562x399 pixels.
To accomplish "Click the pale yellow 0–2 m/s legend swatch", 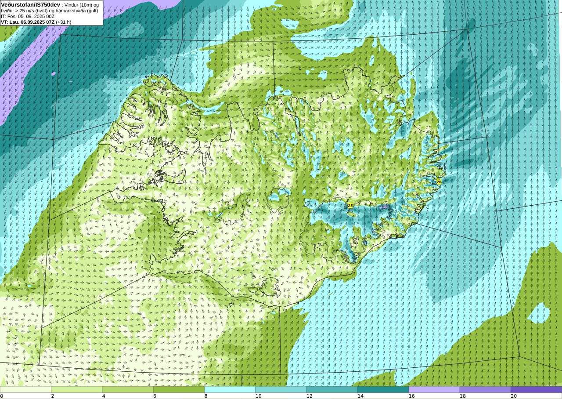I will (x=25, y=389).
